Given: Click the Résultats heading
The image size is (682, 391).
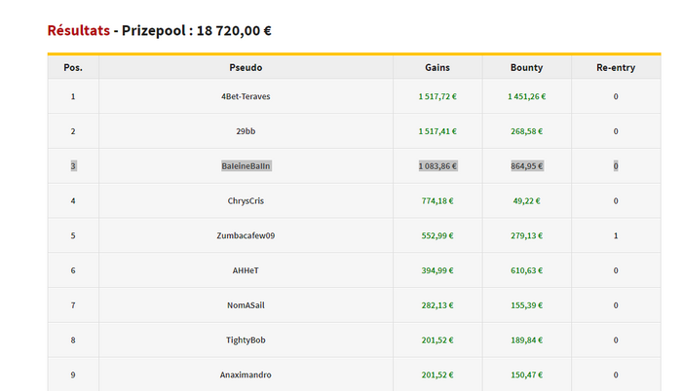Looking at the screenshot, I should pos(78,30).
